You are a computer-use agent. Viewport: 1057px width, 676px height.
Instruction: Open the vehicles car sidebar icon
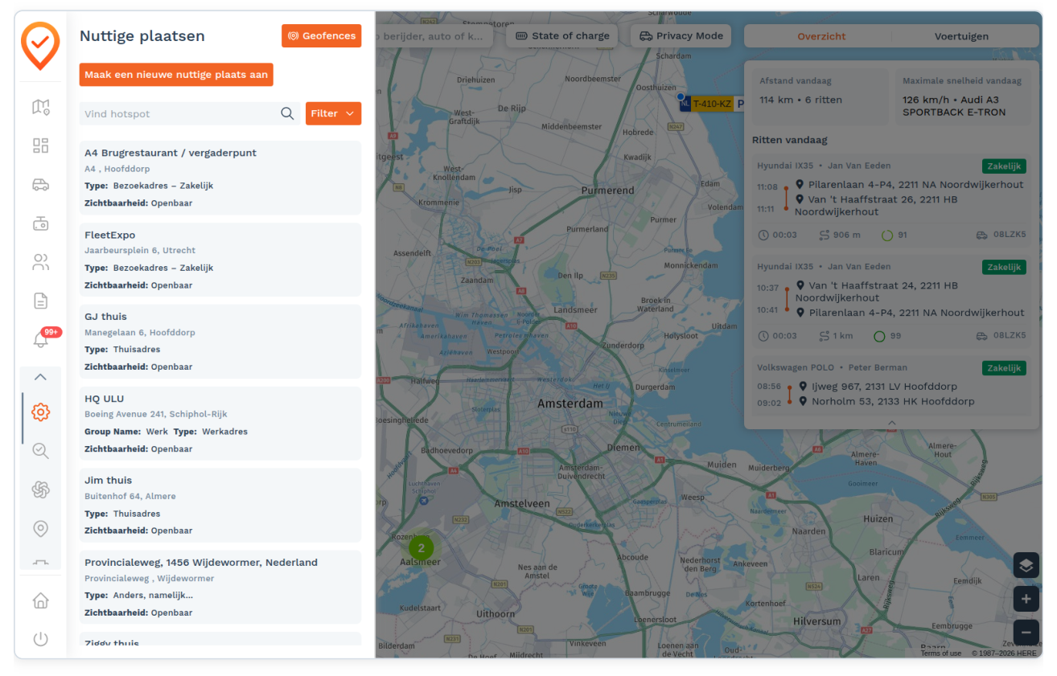click(x=40, y=184)
